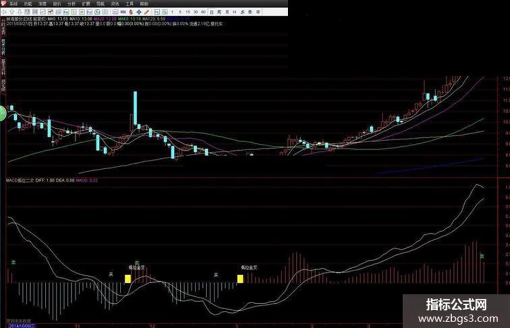Open the 扩展 menu
Image resolution: width=510 pixels, height=328 pixels.
(86, 4)
